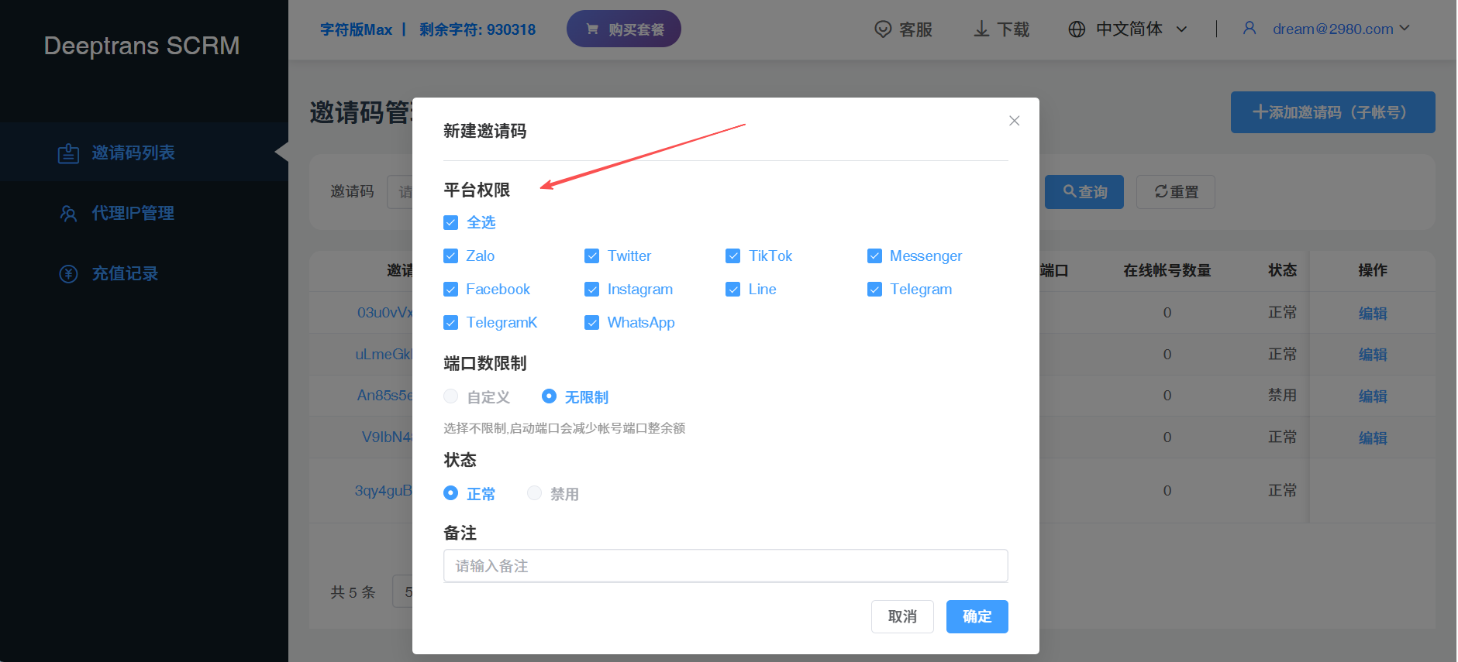Close the 新建邀请码 dialog

point(1014,121)
